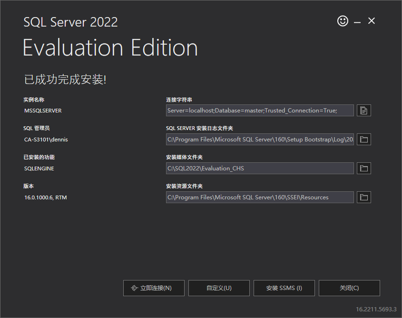Screen dimensions: 402x318
Task: Click the SQLENGINE installed feature text
Action: (x=39, y=168)
